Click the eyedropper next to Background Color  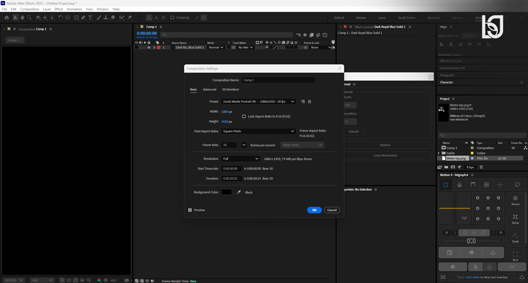239,192
